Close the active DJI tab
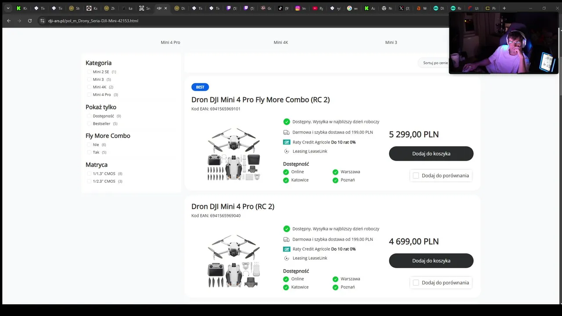The height and width of the screenshot is (316, 562). tap(166, 8)
